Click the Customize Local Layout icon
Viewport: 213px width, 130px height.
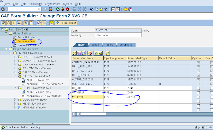point(130,9)
